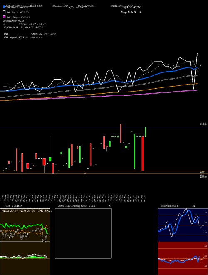The width and height of the screenshot is (208, 275).
Task: Select the '20 Day = 1011.72' legend text
Action: (x=17, y=7)
